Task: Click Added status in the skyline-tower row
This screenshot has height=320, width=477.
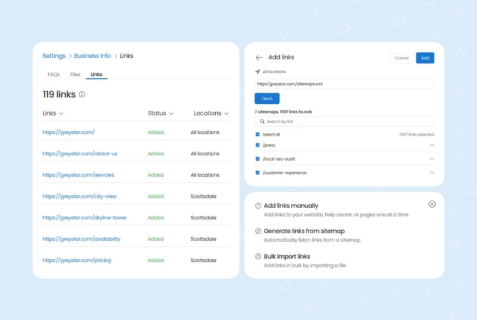Action: coord(155,217)
